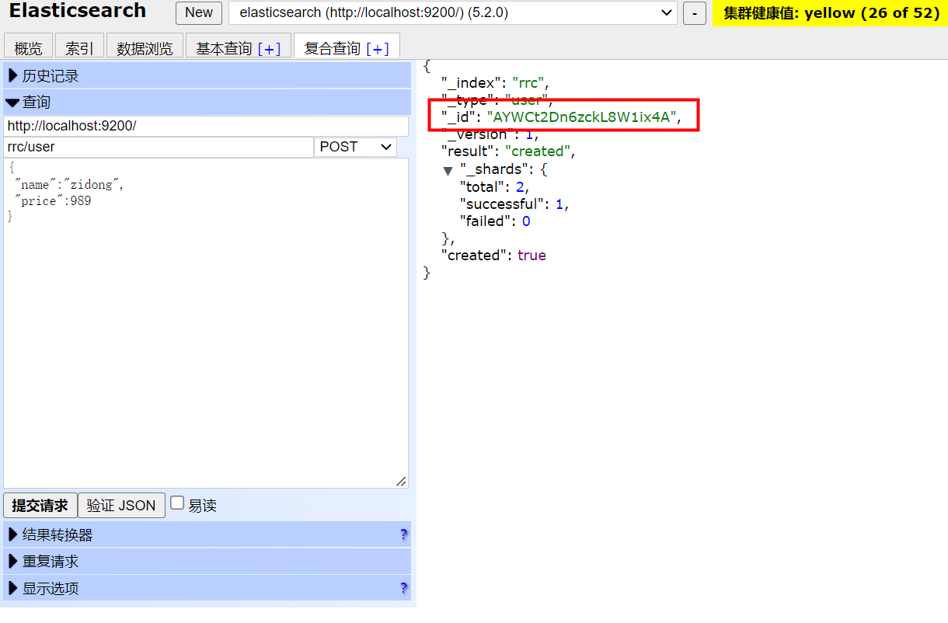Open help for 显示选项 section
Image resolution: width=948 pixels, height=623 pixels.
click(x=403, y=588)
